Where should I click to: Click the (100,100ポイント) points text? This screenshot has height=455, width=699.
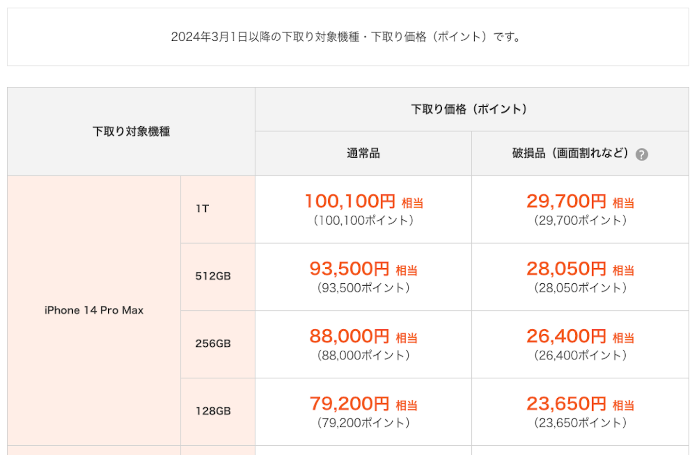363,221
